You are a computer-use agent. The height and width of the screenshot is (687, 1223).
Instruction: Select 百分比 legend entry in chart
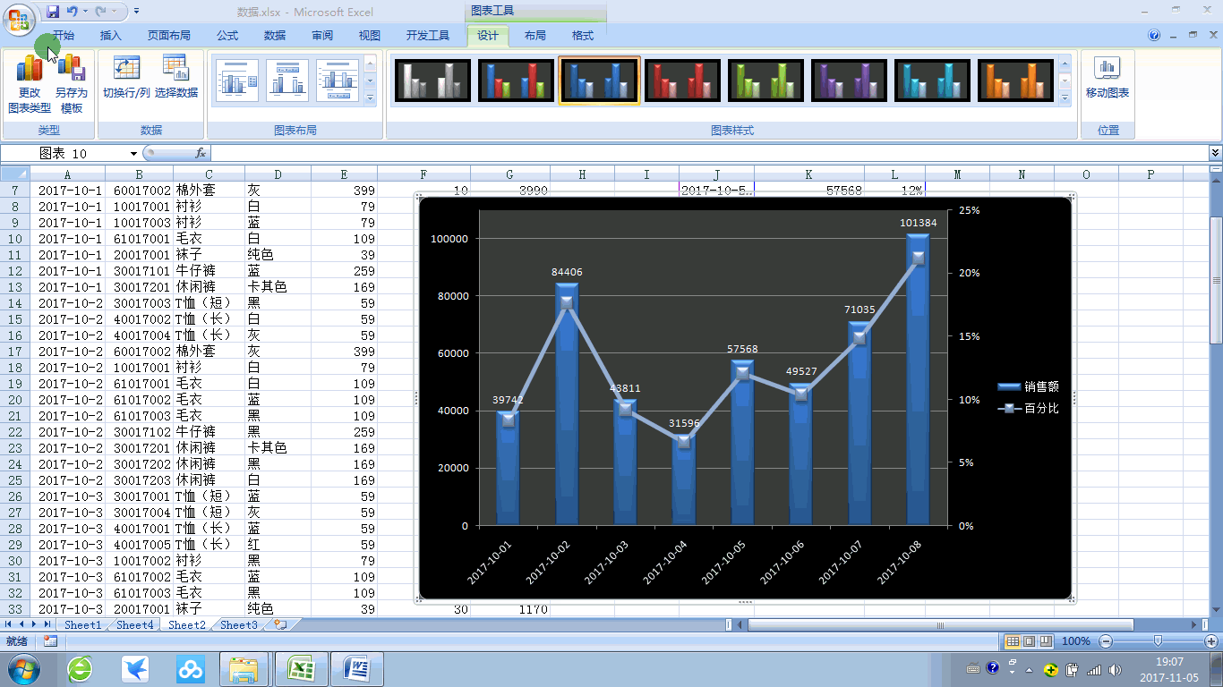1029,408
